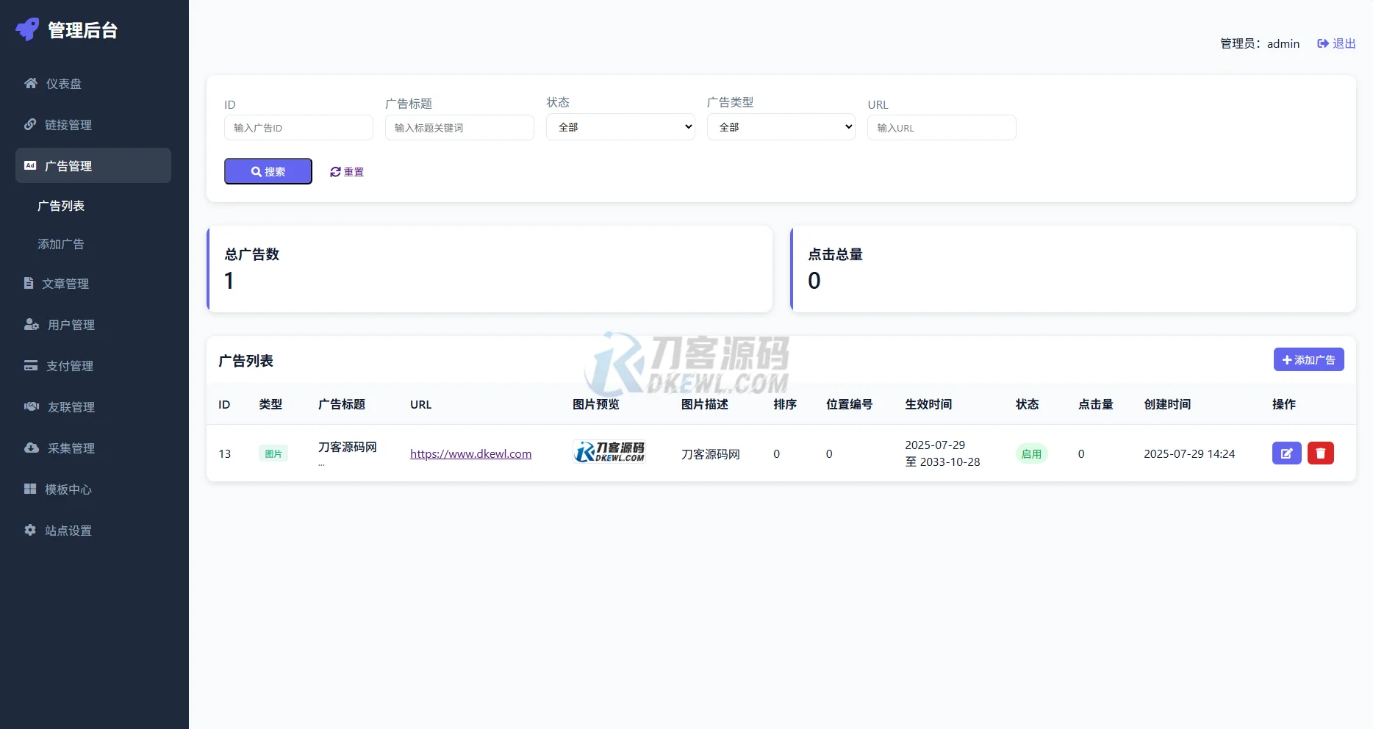
Task: Click the 输入广告ID input field
Action: [x=298, y=127]
